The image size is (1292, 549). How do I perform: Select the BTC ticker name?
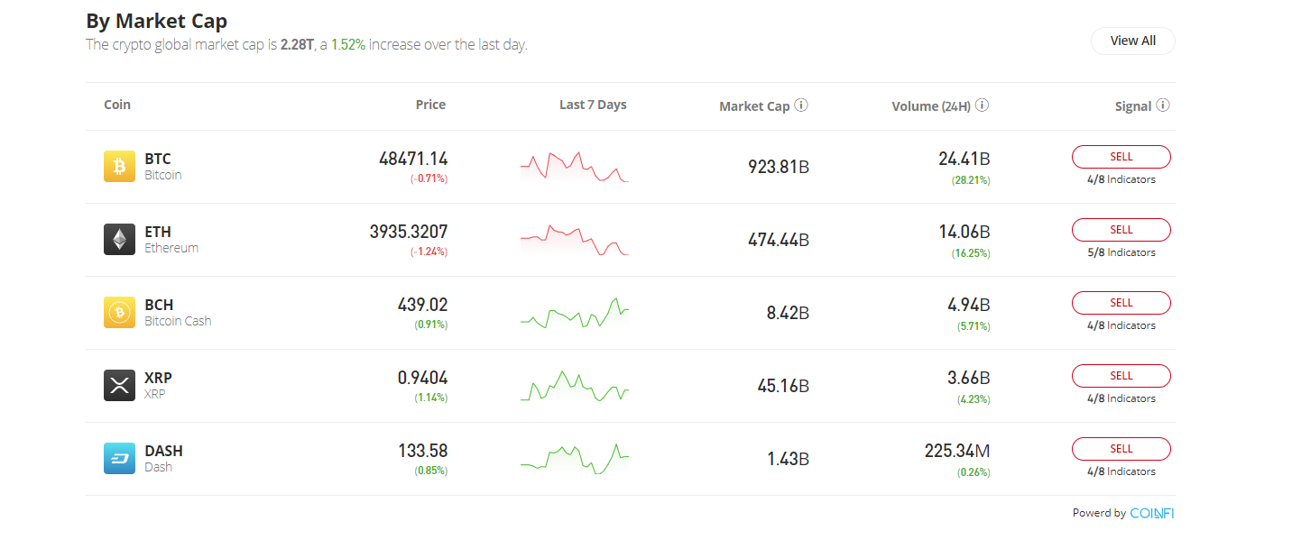pos(158,160)
